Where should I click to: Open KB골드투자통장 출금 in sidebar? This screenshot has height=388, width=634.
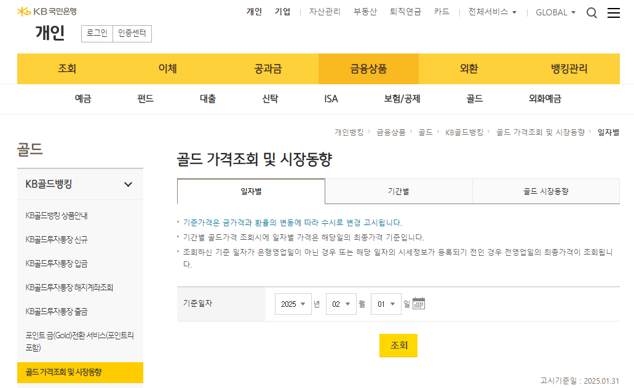click(x=57, y=312)
